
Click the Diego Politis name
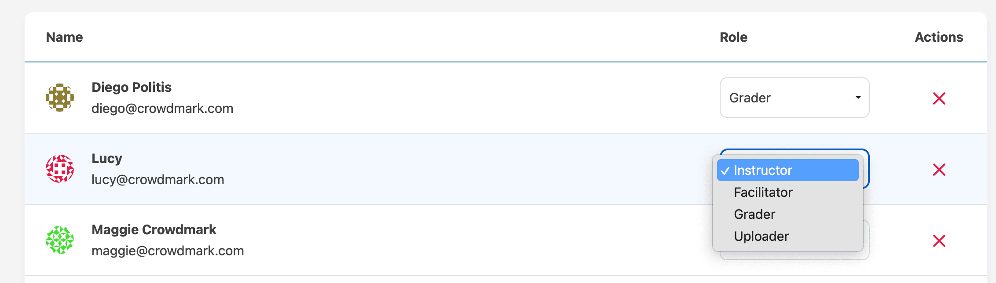(x=132, y=87)
